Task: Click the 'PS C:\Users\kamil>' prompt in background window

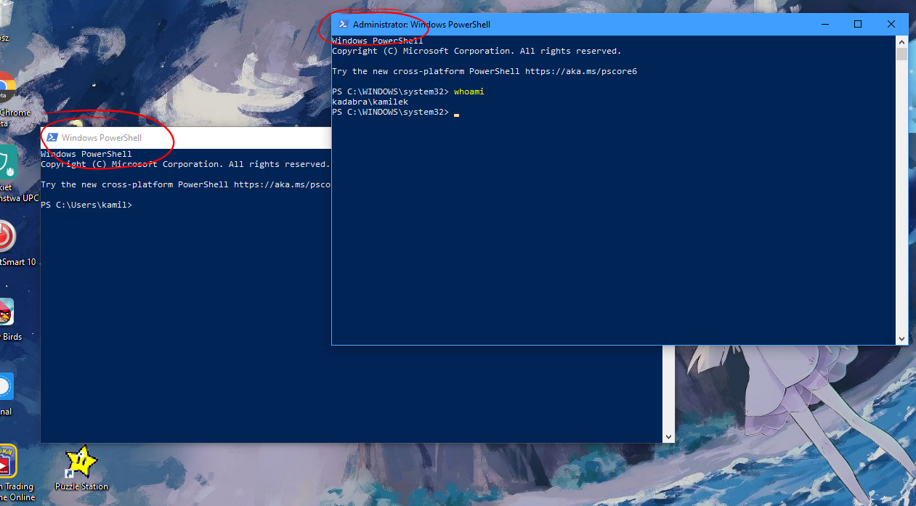Action: (86, 205)
